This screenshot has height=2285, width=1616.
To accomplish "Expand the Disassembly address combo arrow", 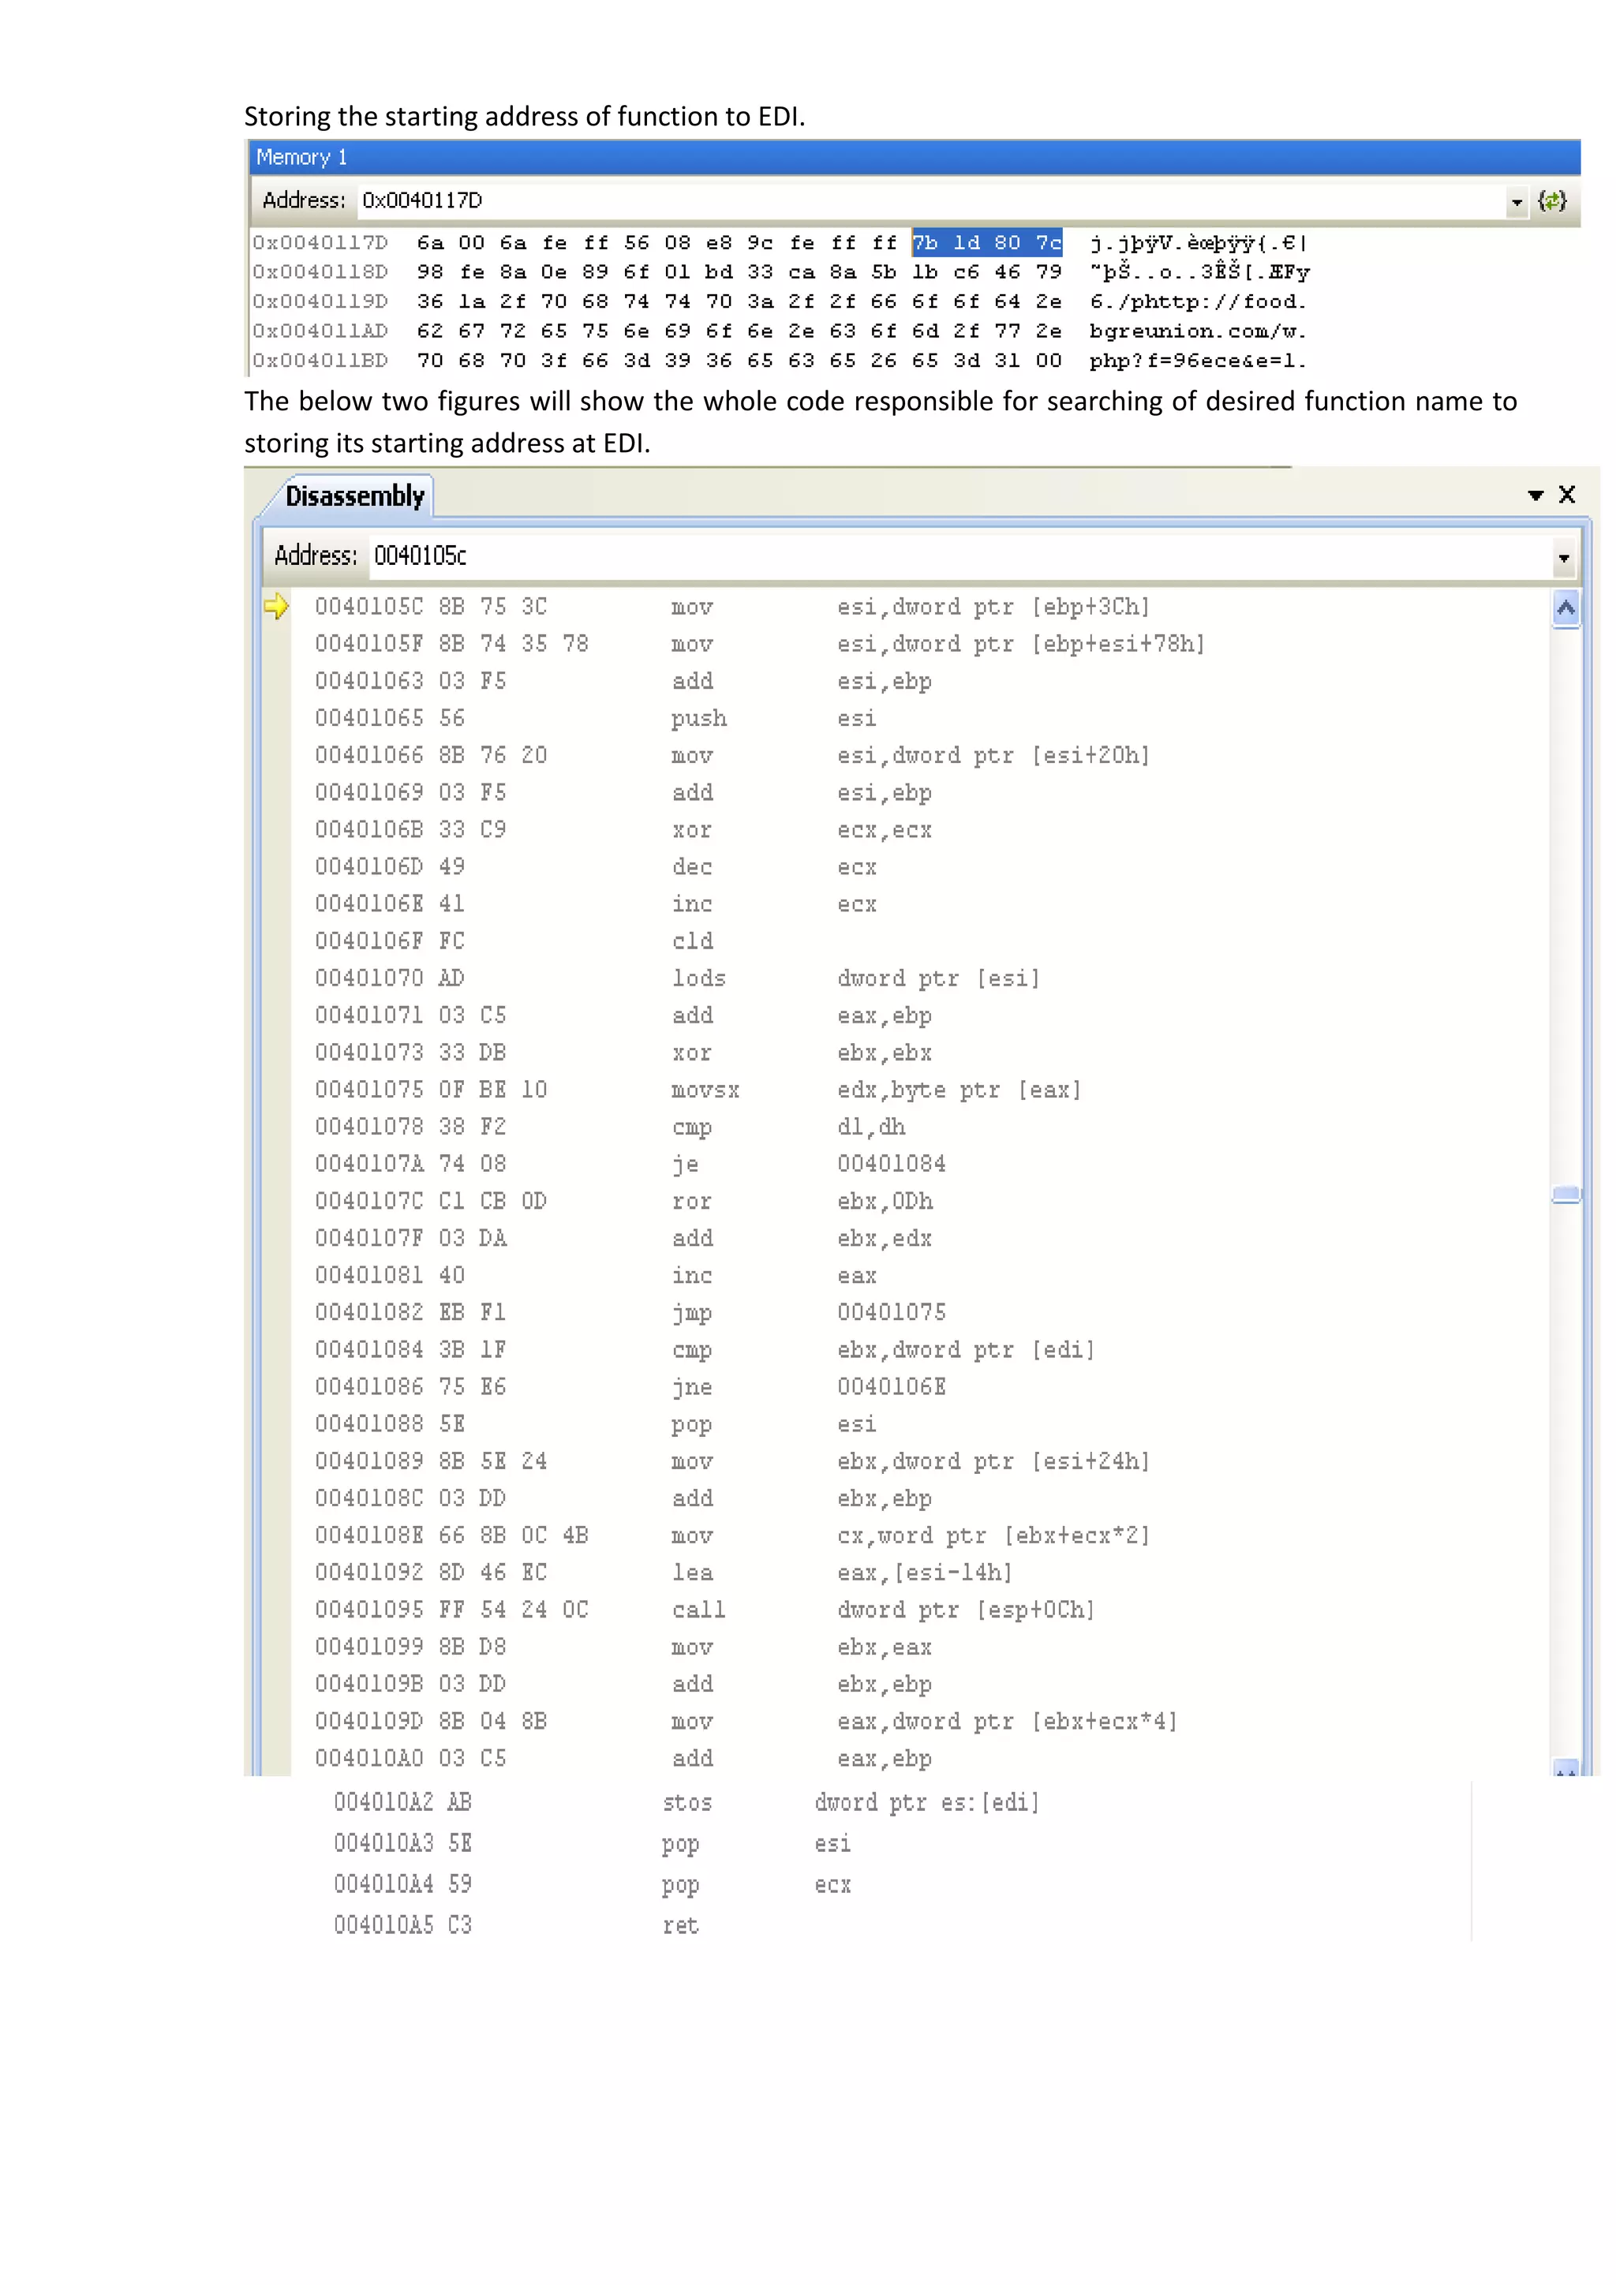I will click(1563, 557).
